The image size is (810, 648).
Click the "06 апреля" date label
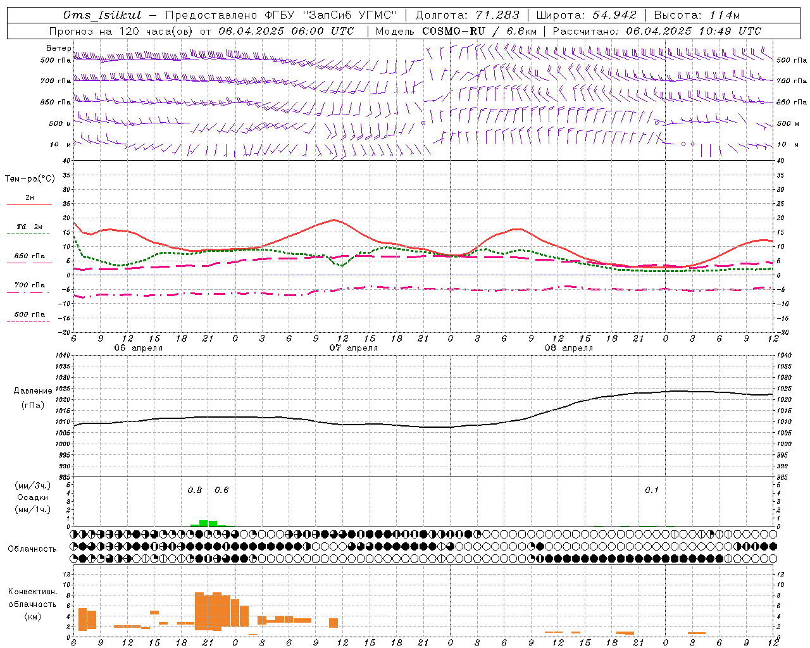(x=139, y=348)
